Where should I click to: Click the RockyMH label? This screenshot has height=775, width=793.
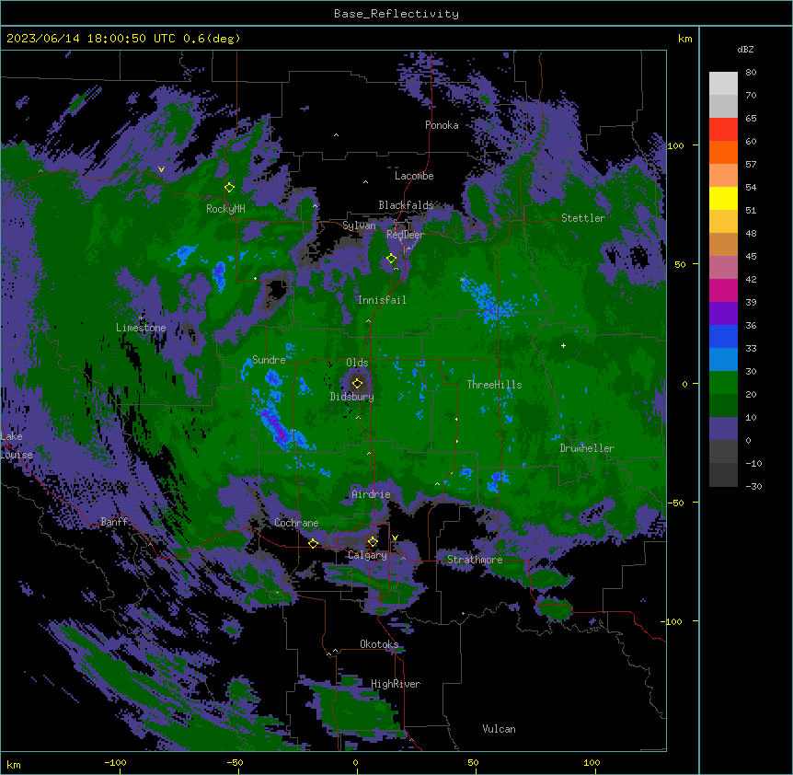pyautogui.click(x=225, y=208)
